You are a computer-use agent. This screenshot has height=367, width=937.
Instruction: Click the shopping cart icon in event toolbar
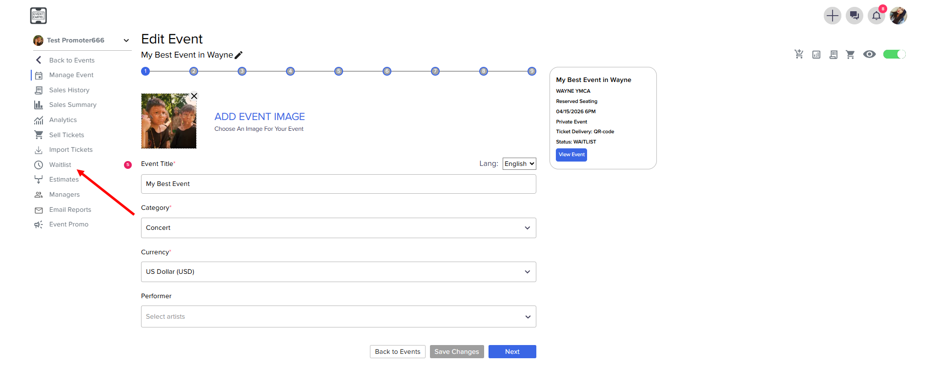click(x=850, y=55)
